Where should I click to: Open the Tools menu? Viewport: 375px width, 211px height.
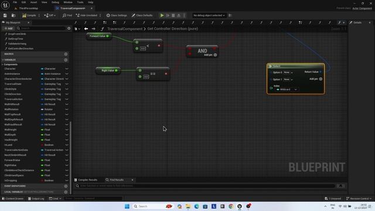[80, 2]
